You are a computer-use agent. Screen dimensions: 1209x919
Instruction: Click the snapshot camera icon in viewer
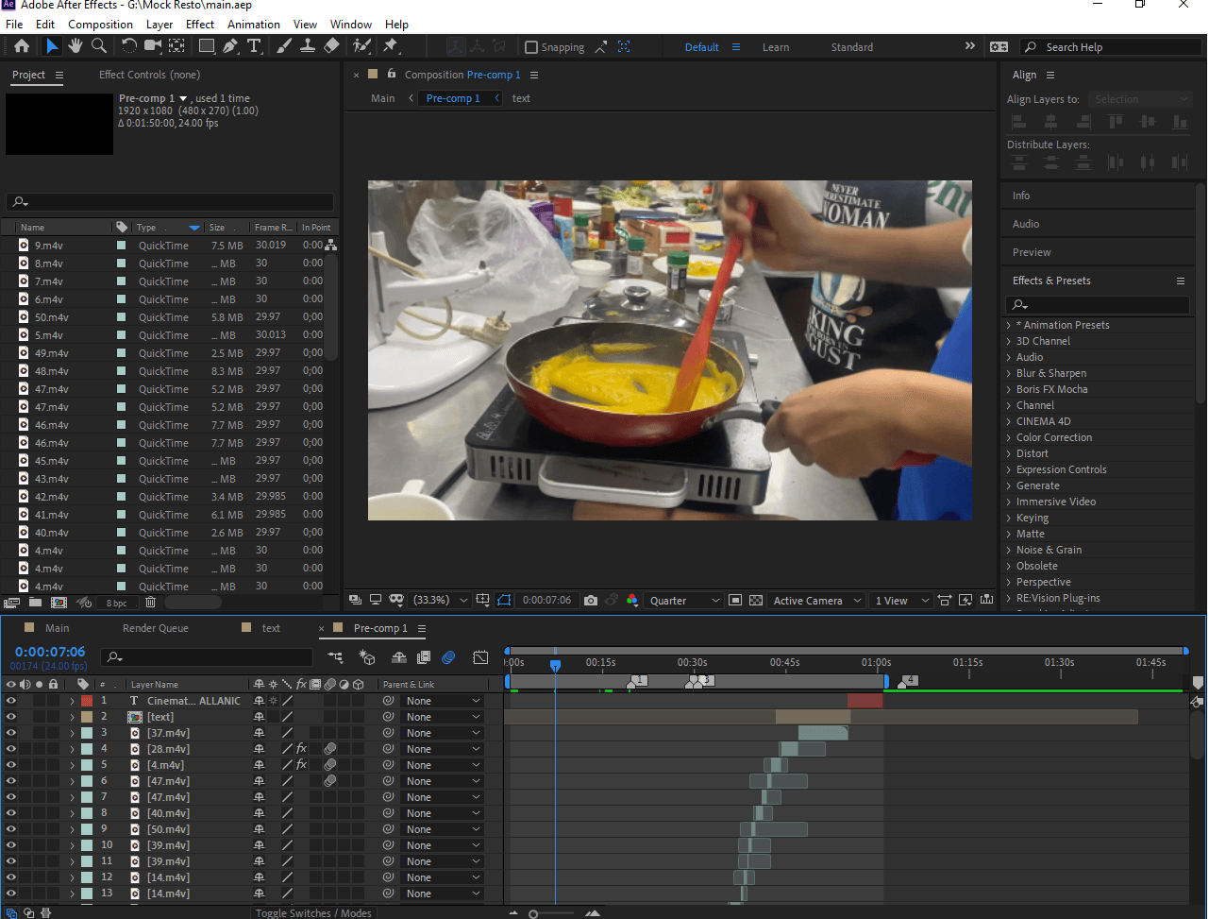pos(590,601)
